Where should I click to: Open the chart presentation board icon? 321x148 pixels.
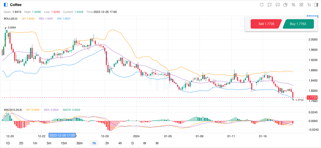point(278,5)
